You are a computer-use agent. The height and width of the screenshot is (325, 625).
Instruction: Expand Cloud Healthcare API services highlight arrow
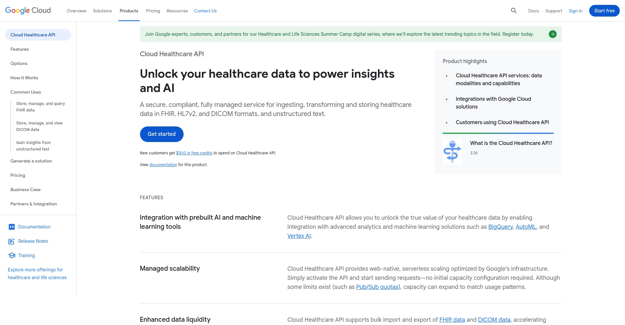pos(447,76)
